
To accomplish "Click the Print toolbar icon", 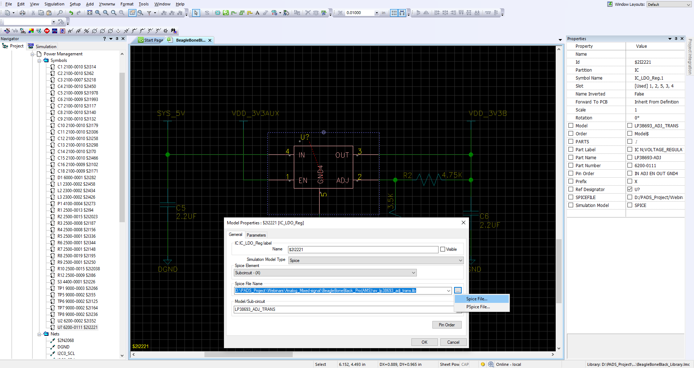I will click(x=22, y=13).
